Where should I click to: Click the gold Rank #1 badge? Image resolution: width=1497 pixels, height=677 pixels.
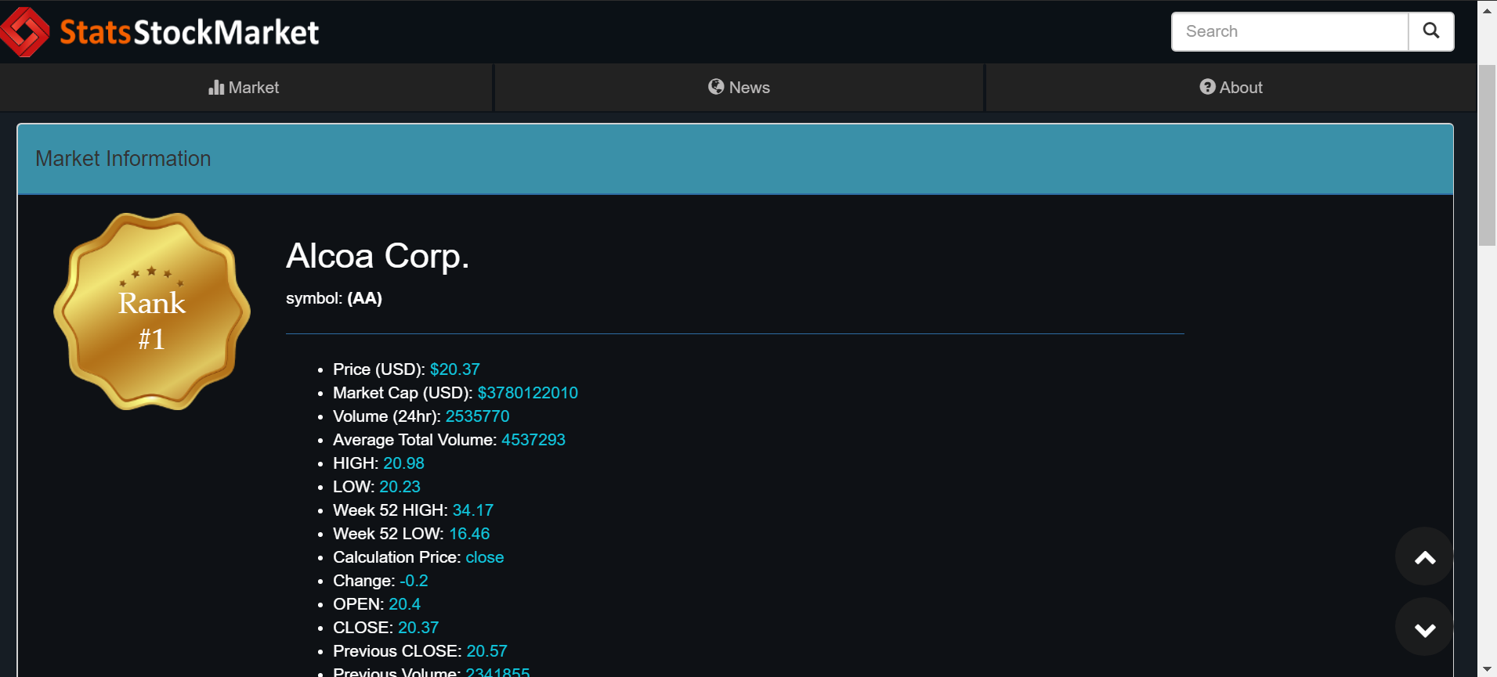pos(152,311)
